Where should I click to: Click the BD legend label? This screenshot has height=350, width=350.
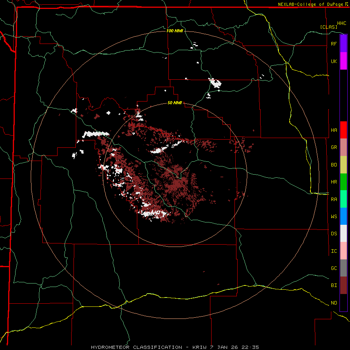pos(334,165)
